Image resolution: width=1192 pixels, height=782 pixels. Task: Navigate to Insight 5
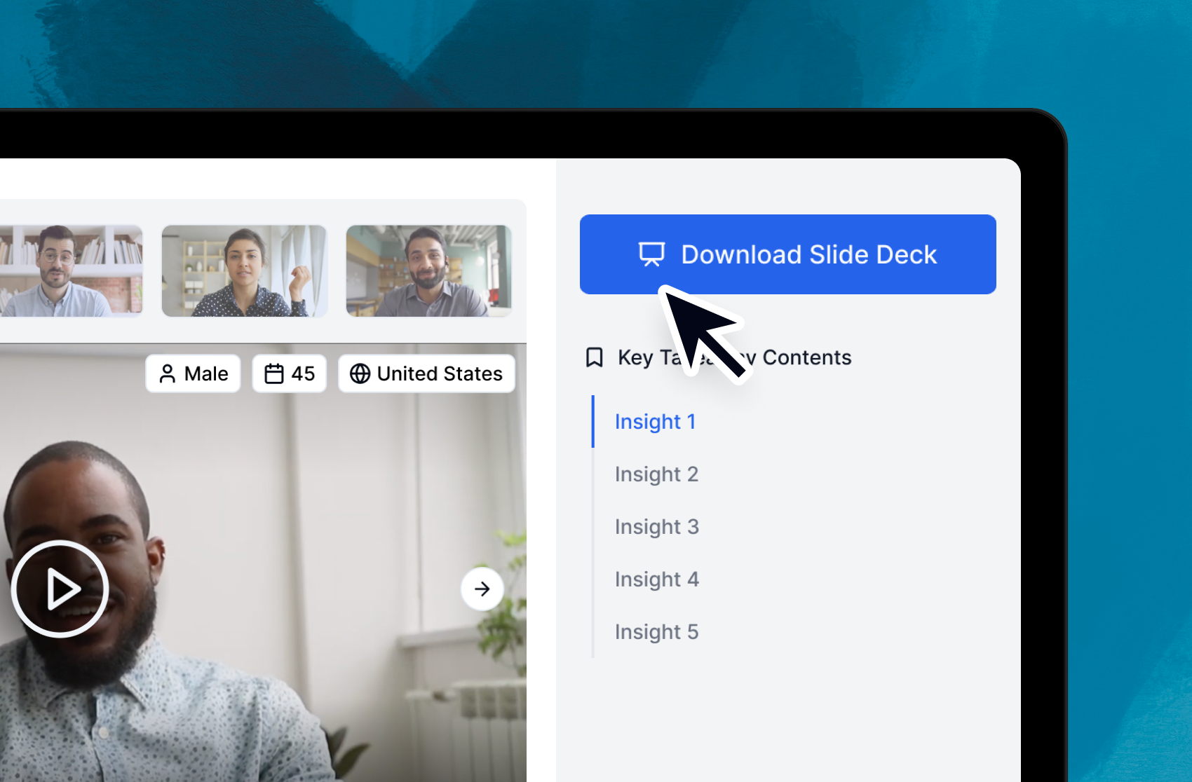[x=656, y=632]
